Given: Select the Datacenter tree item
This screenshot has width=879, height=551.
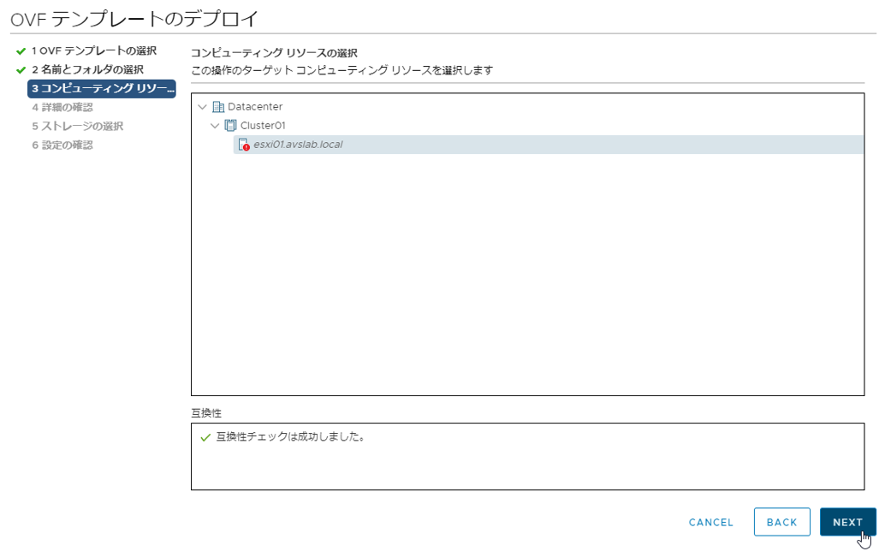Looking at the screenshot, I should point(255,106).
